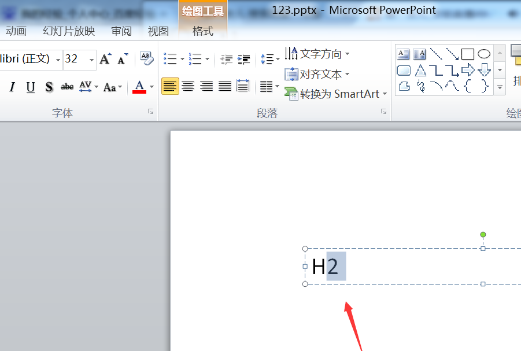The width and height of the screenshot is (521, 351).
Task: Open the font size dropdown
Action: (91, 59)
